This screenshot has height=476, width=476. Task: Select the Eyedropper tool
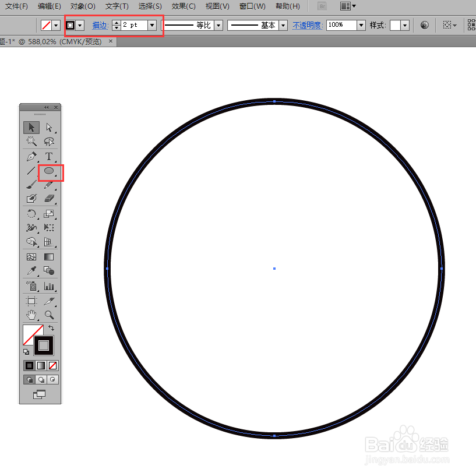click(31, 270)
